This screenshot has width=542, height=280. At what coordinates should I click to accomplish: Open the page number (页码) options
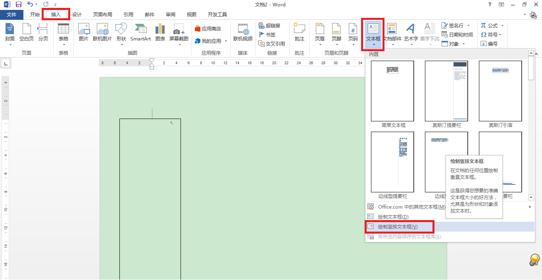pos(353,33)
